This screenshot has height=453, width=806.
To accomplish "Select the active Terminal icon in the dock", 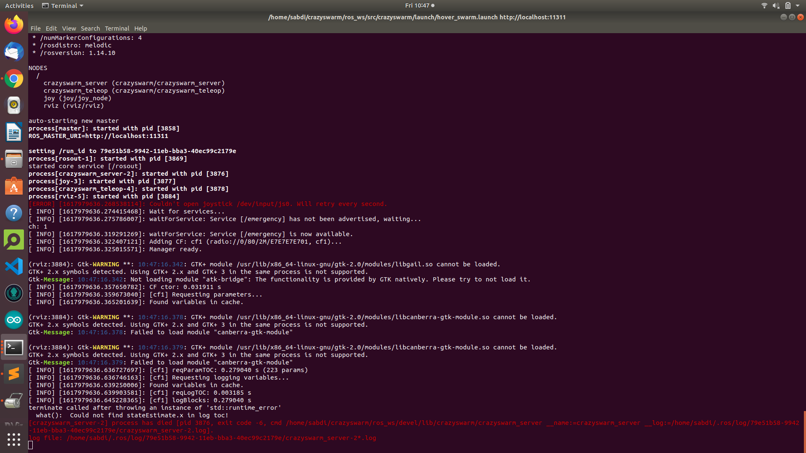I will pos(14,347).
